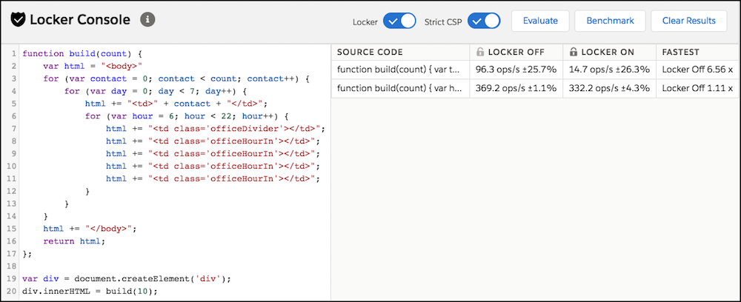The image size is (741, 302).
Task: Click the locked padlock icon in Locker On header
Action: tap(574, 52)
